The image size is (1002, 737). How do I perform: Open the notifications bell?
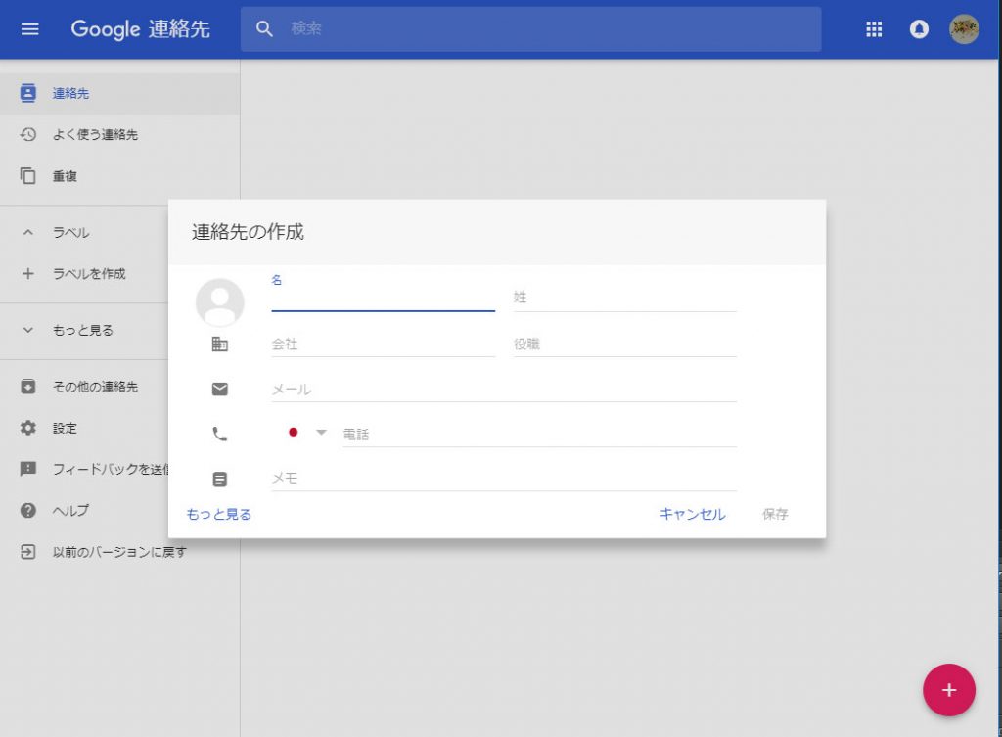coord(919,28)
